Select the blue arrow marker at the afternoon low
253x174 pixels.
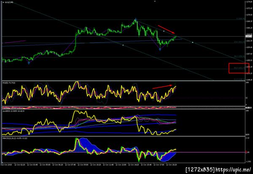(x=160, y=49)
